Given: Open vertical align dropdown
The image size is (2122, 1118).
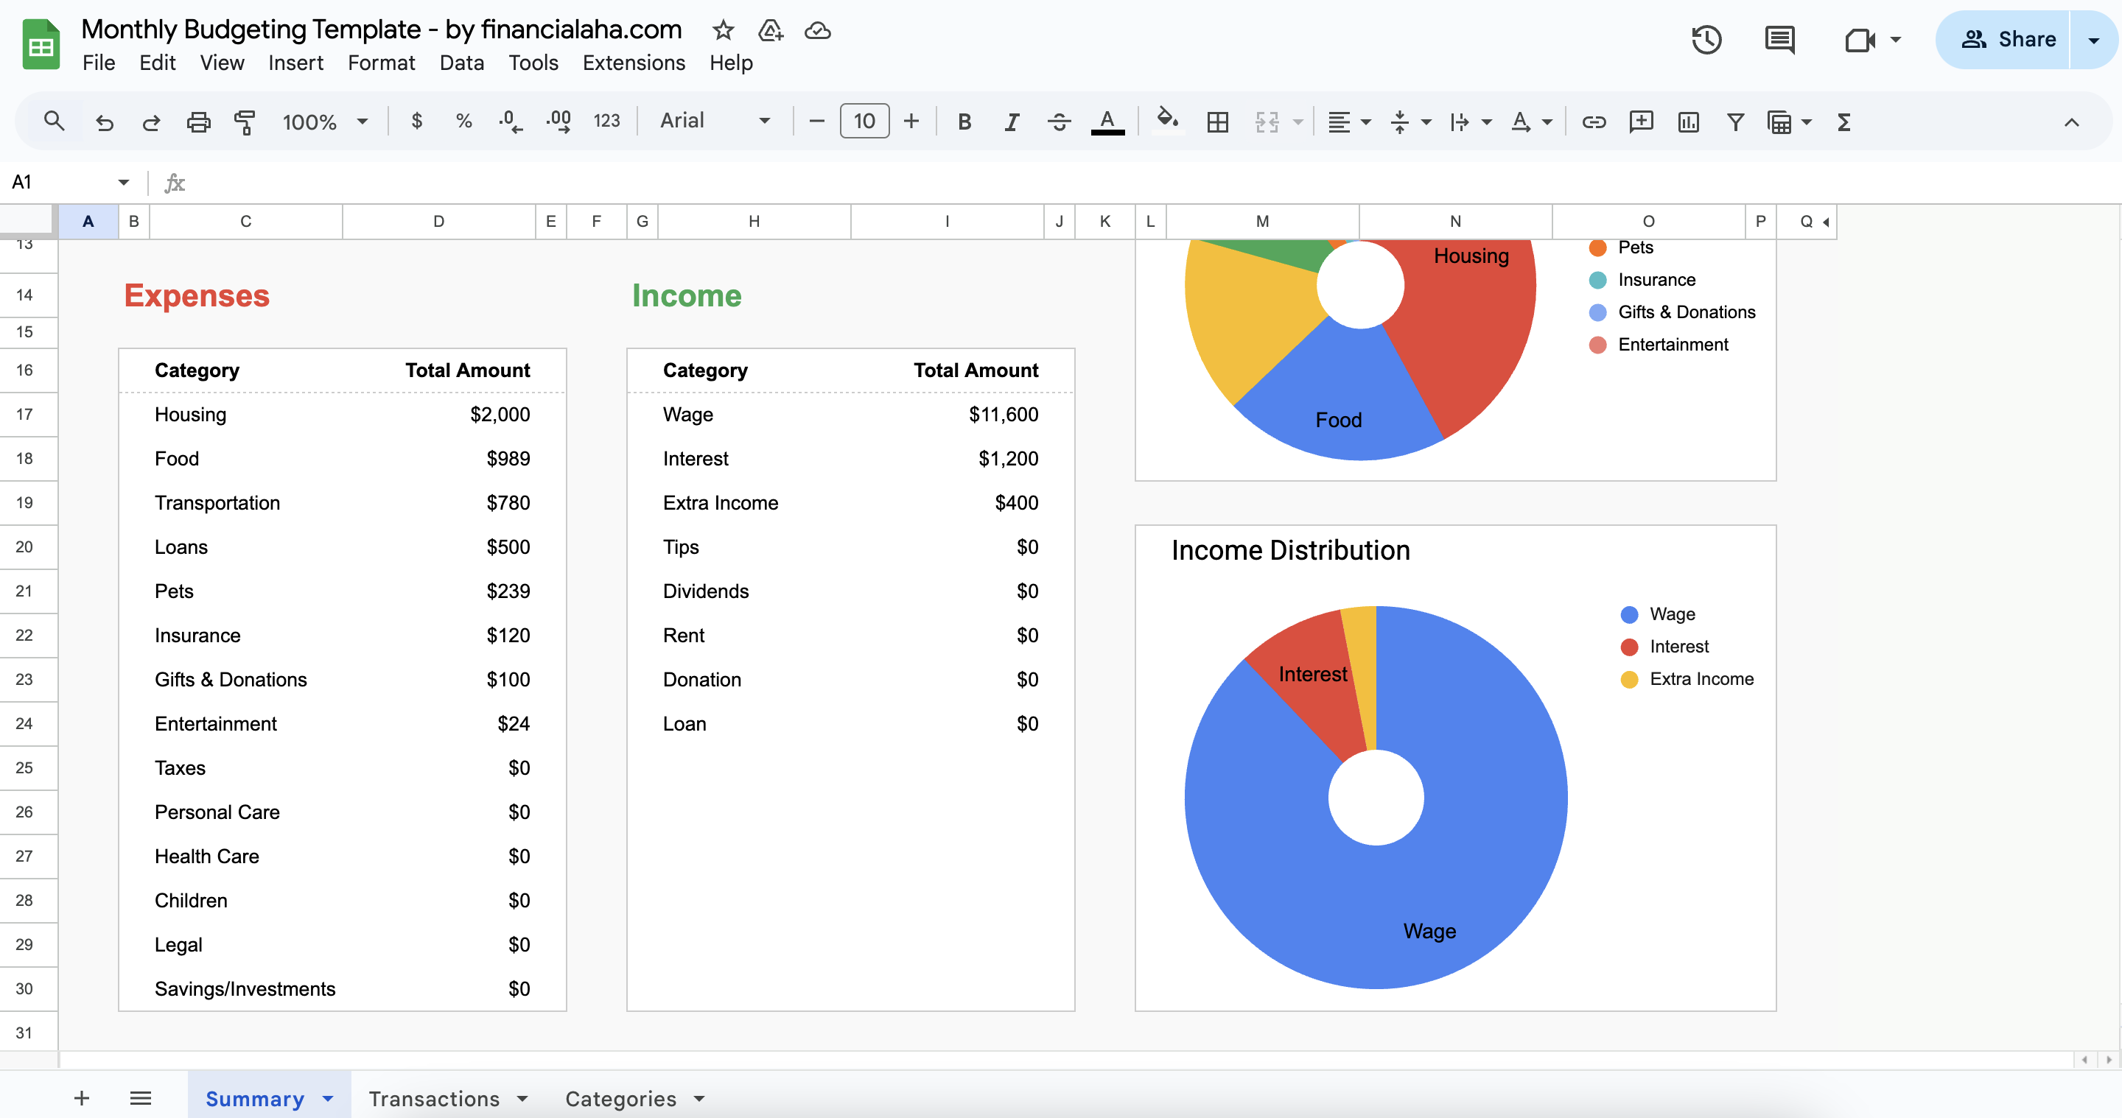Looking at the screenshot, I should 1410,122.
